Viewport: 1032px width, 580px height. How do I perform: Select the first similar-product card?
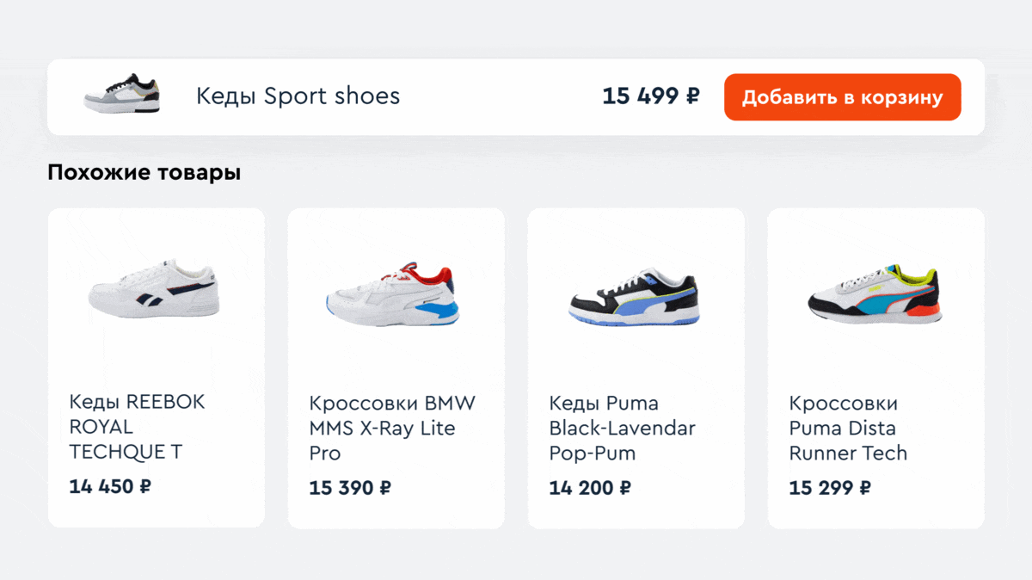(x=156, y=361)
